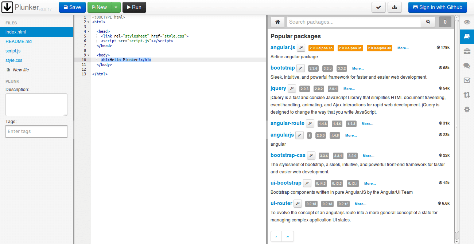Select index.html in the file list
This screenshot has height=244, width=474.
click(36, 32)
